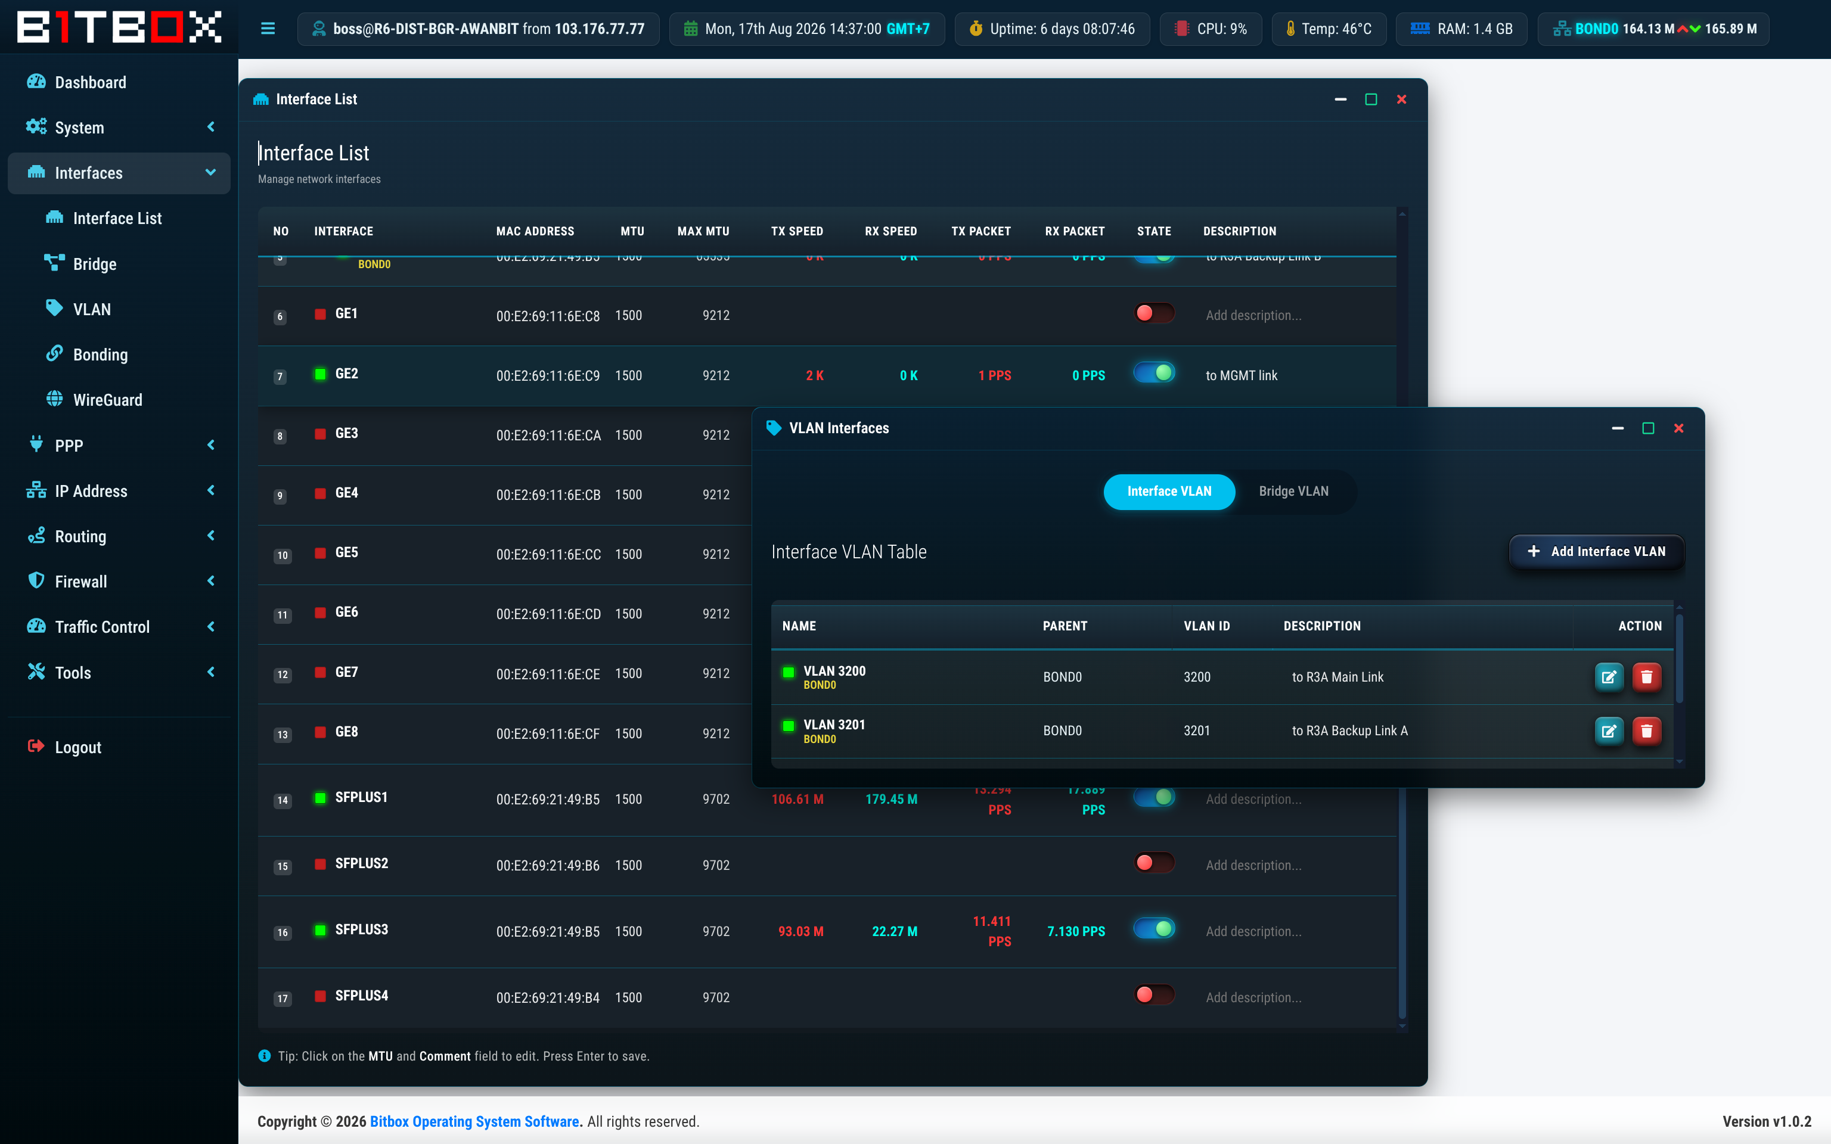Expand the System sidebar menu
The image size is (1831, 1144).
coord(119,127)
